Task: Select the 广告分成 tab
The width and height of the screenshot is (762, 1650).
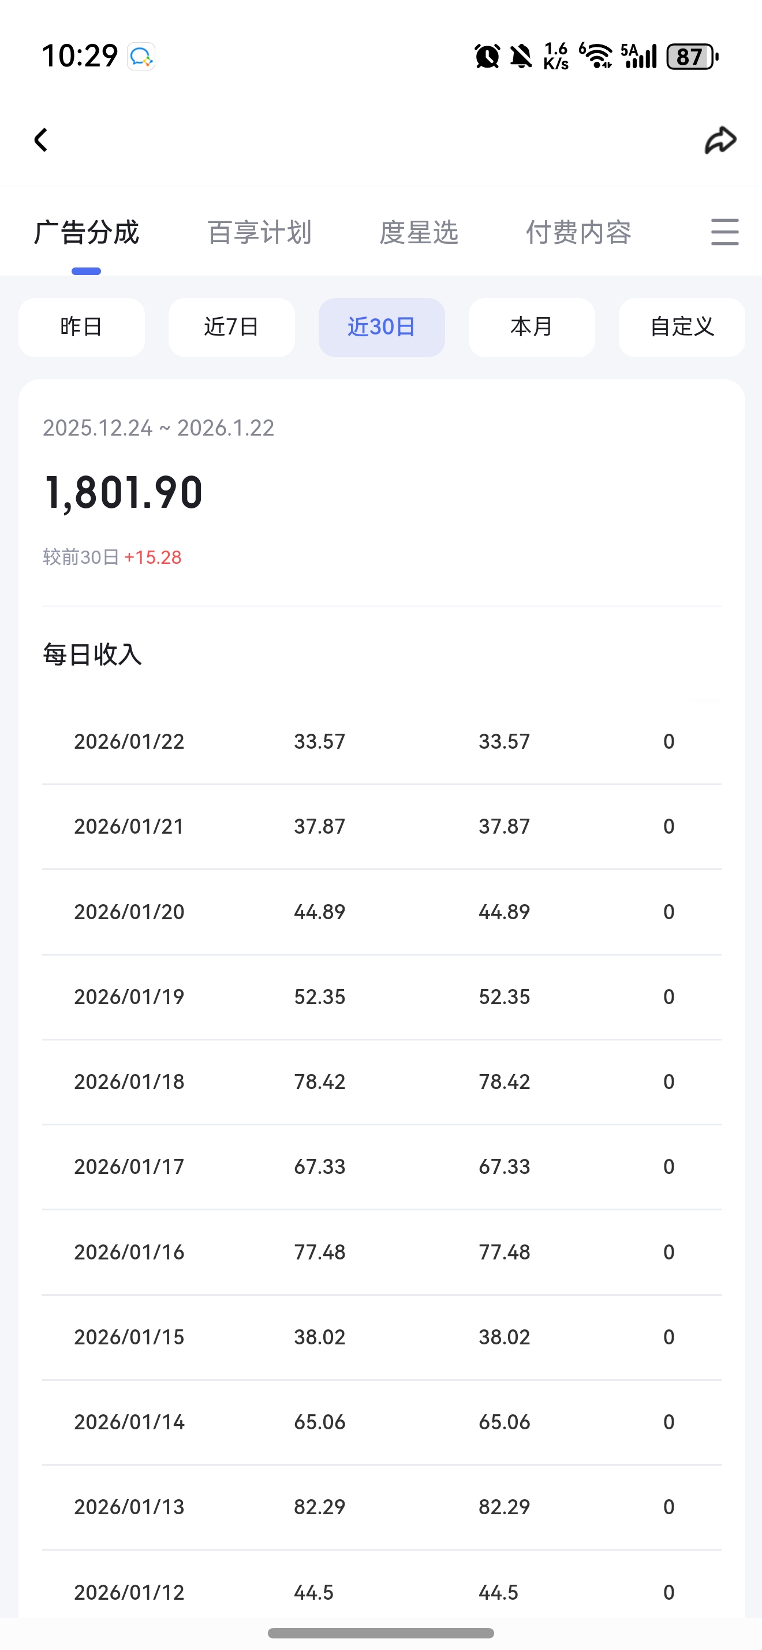Action: [87, 232]
